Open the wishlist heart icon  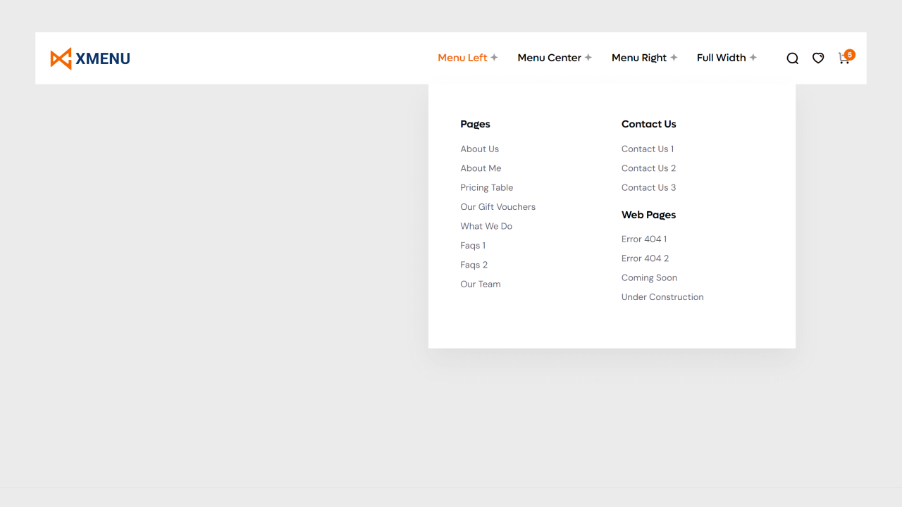(817, 58)
